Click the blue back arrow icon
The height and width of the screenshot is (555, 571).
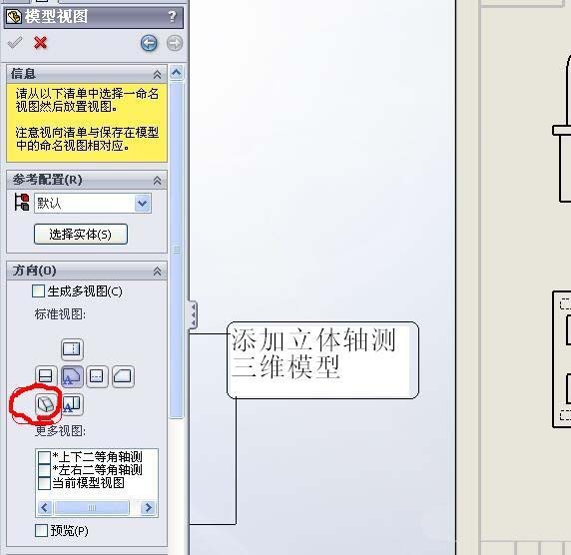(149, 43)
